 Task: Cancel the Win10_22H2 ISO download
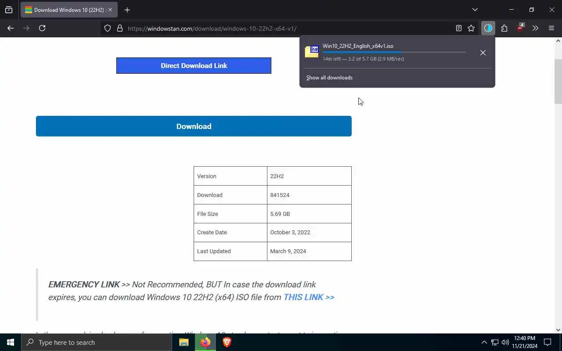(x=483, y=52)
